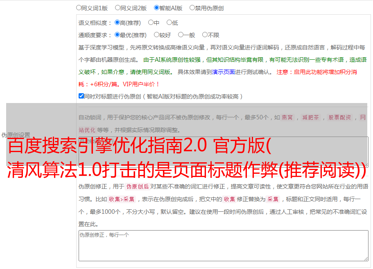Toggle the 同时对标题进行伪原创 checkbox
Screen dimensions: 373x269
tap(81, 96)
